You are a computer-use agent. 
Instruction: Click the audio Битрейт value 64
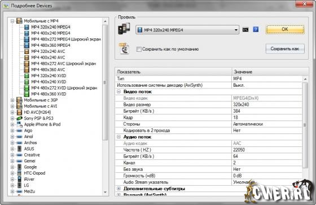[x=267, y=157]
